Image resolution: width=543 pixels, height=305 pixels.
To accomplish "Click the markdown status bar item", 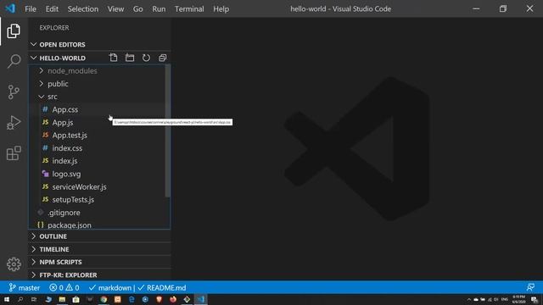I will (x=110, y=288).
